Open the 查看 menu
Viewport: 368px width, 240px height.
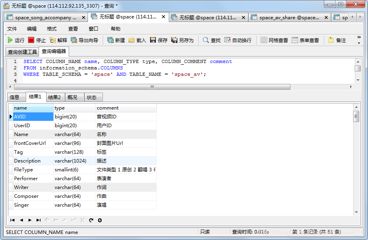[x=73, y=29]
